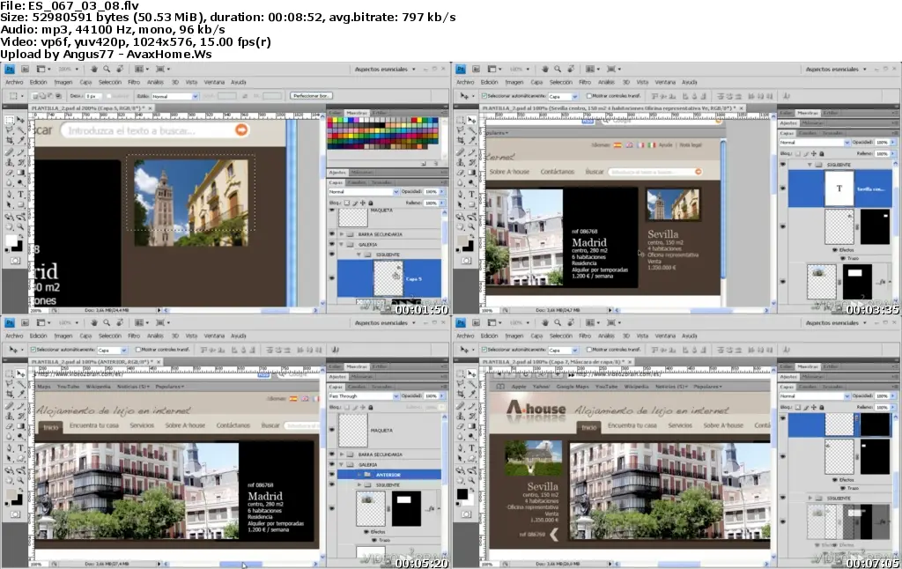Expand BARRA SECUNDARIA group in 00:01:50 frame
Screen dimensions: 902x569
coord(342,234)
